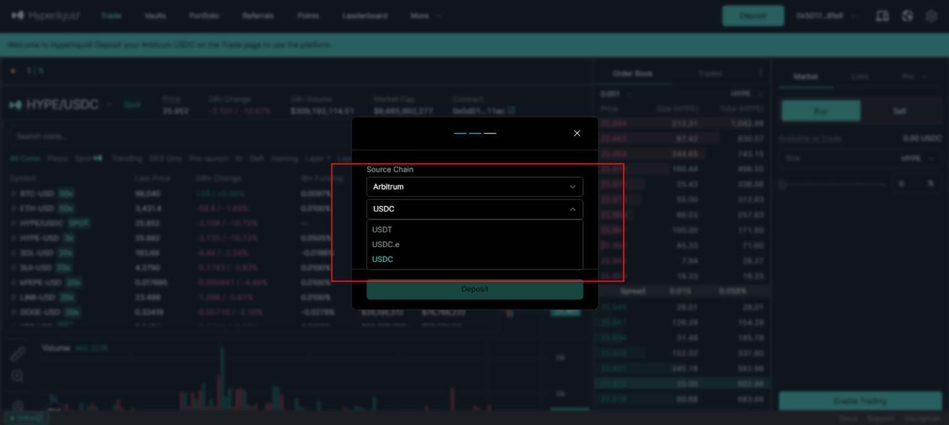Pick the highlighted USDC option
The image size is (949, 425).
(382, 259)
